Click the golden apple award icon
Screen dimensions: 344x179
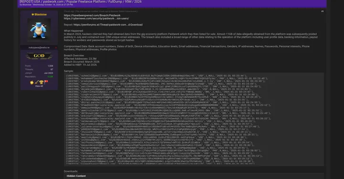pyautogui.click(x=32, y=83)
